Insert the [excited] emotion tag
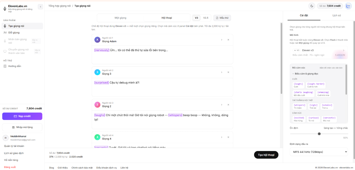 tap(299, 119)
